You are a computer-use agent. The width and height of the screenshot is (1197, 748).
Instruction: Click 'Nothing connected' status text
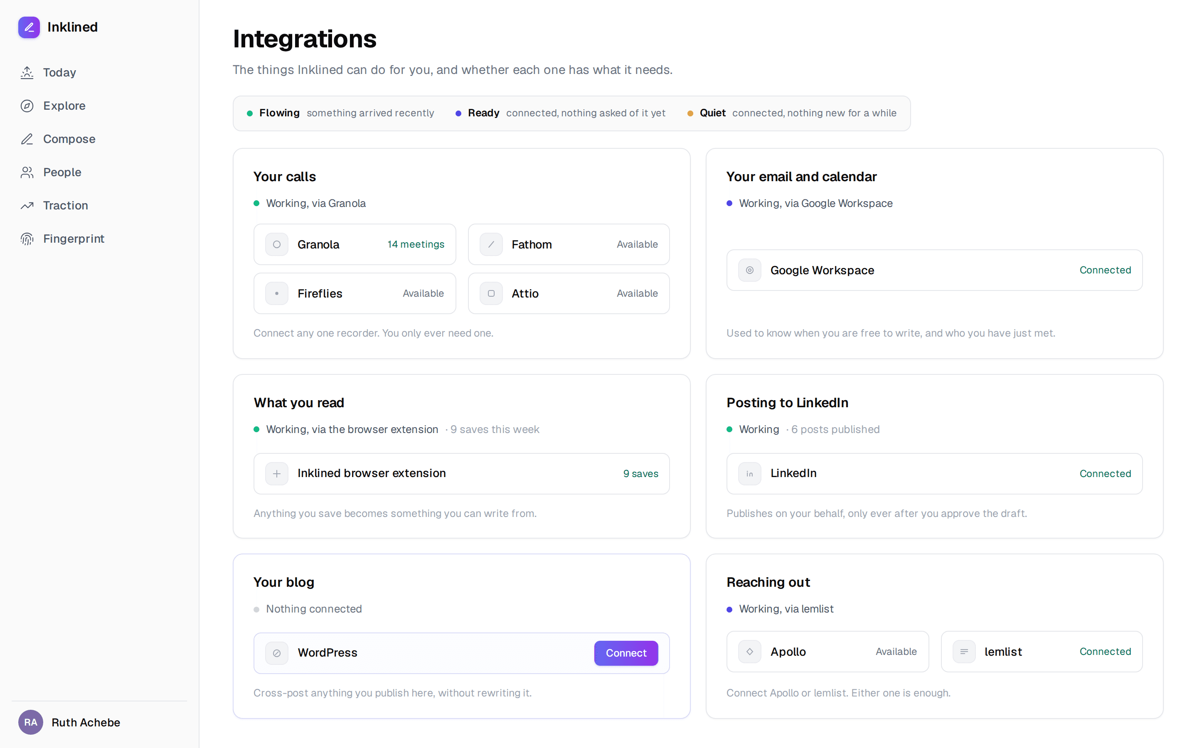[x=314, y=609]
